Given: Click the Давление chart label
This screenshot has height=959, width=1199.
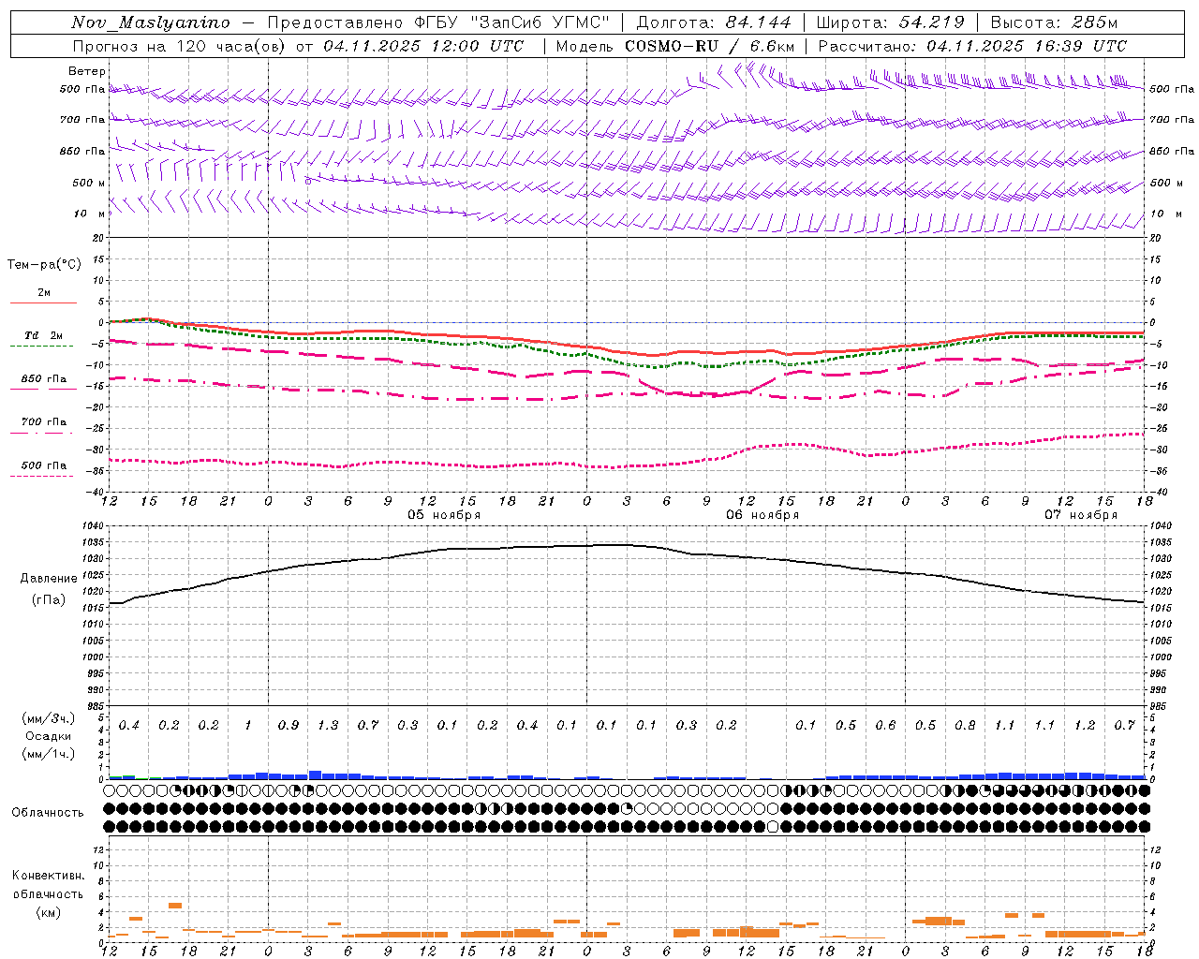Looking at the screenshot, I should pos(49,579).
